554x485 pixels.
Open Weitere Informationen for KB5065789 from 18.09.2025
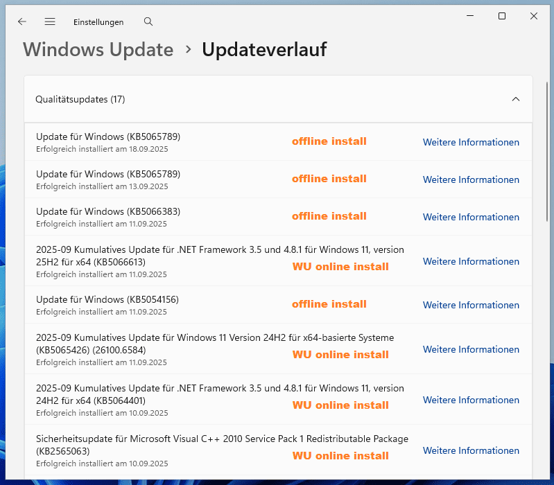[x=471, y=142]
